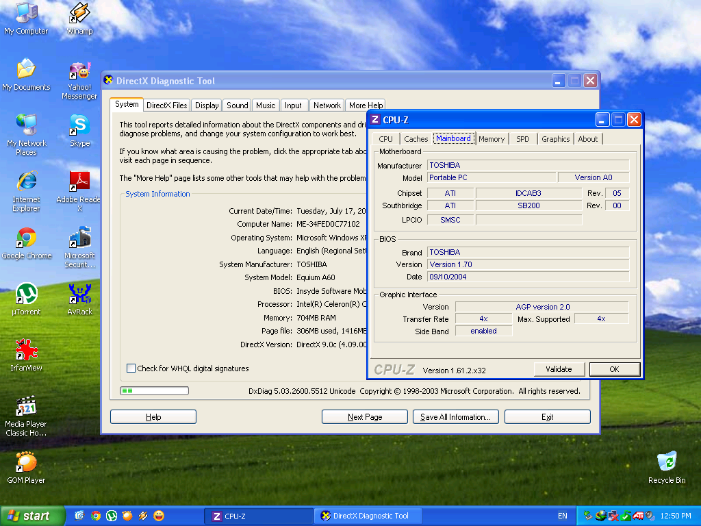The width and height of the screenshot is (701, 526).
Task: Open My Network Places icon
Action: coord(26,134)
